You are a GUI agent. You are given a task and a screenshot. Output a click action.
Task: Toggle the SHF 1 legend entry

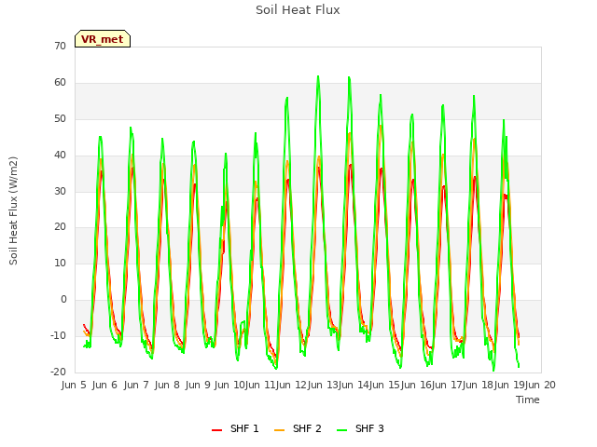tap(235, 428)
